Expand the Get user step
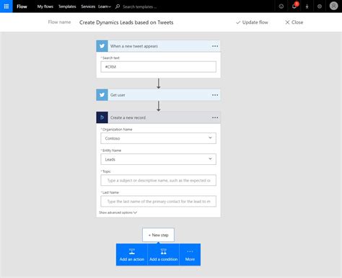The width and height of the screenshot is (342, 278). pyautogui.click(x=158, y=95)
